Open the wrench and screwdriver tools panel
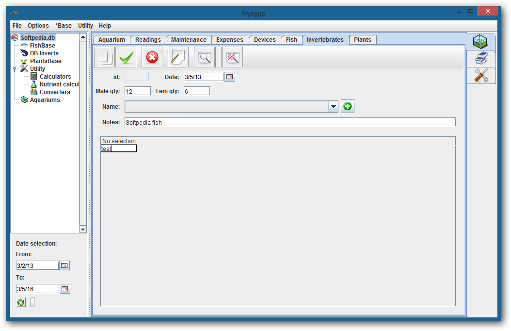511x331 pixels. pos(481,75)
